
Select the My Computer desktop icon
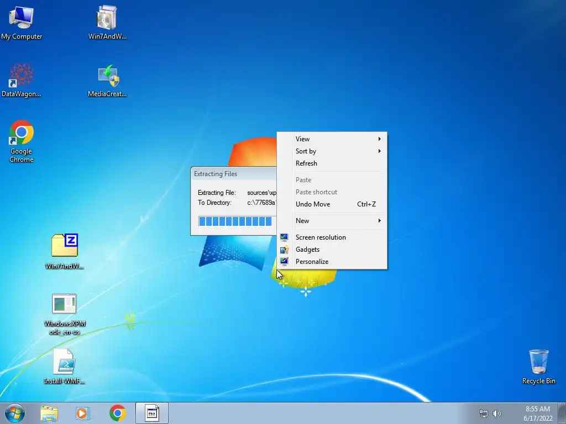pyautogui.click(x=22, y=22)
